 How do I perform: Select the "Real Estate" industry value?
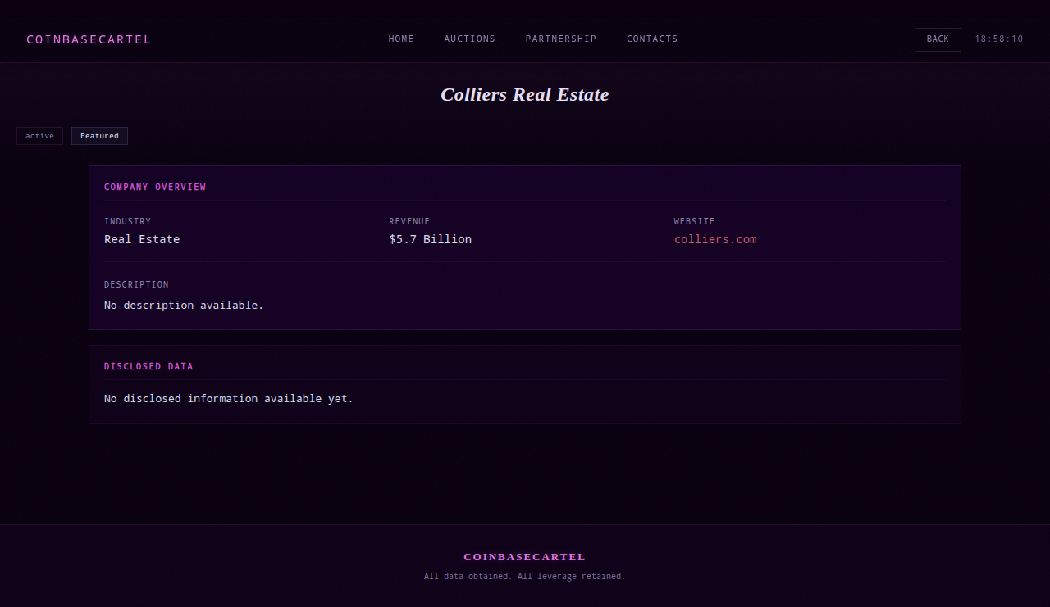tap(142, 239)
